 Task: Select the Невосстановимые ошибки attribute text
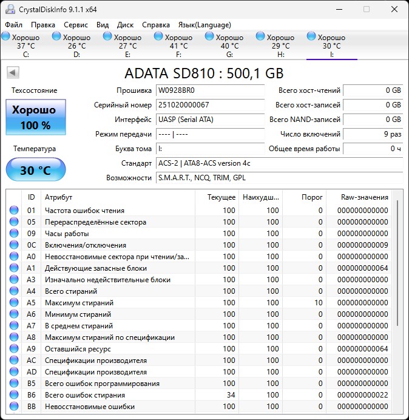pos(90,406)
